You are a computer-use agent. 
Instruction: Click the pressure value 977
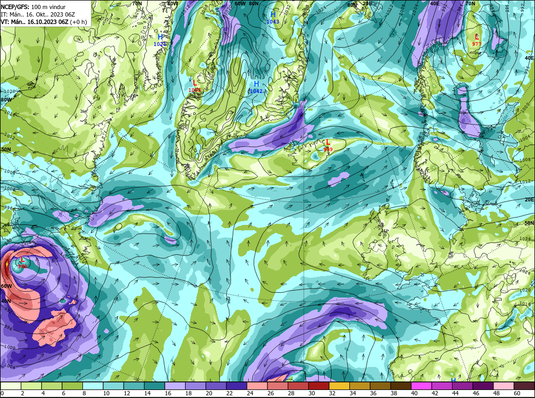pyautogui.click(x=477, y=44)
